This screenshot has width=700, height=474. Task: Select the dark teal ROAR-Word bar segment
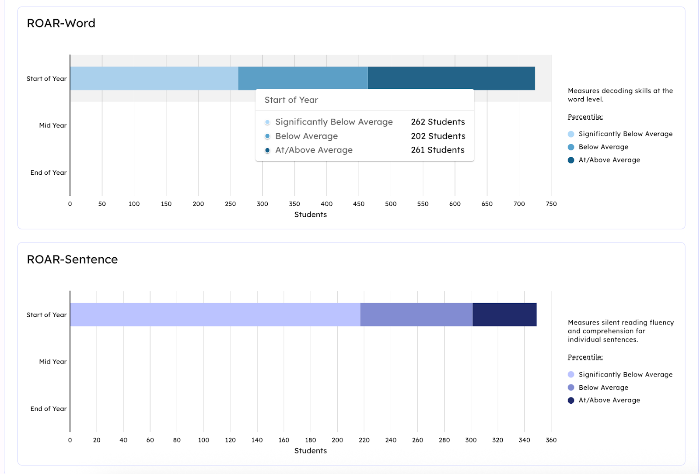451,78
